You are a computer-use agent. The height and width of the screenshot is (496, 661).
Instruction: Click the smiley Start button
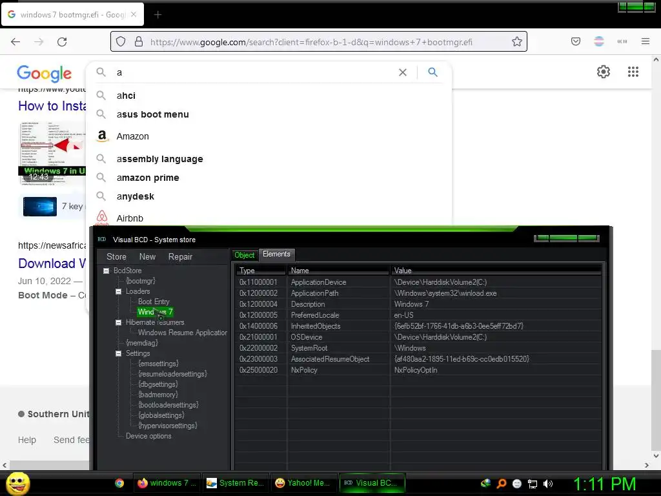(x=17, y=483)
